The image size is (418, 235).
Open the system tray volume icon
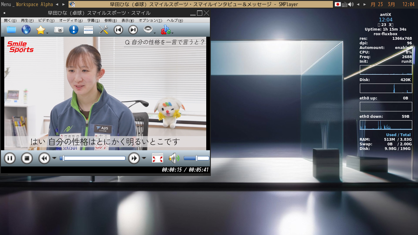pos(351,4)
